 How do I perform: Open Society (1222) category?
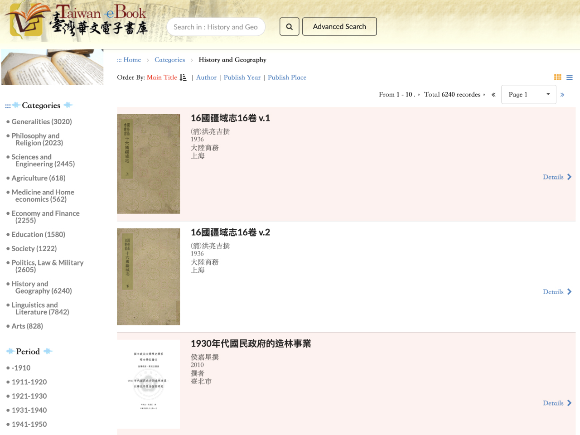pos(34,248)
